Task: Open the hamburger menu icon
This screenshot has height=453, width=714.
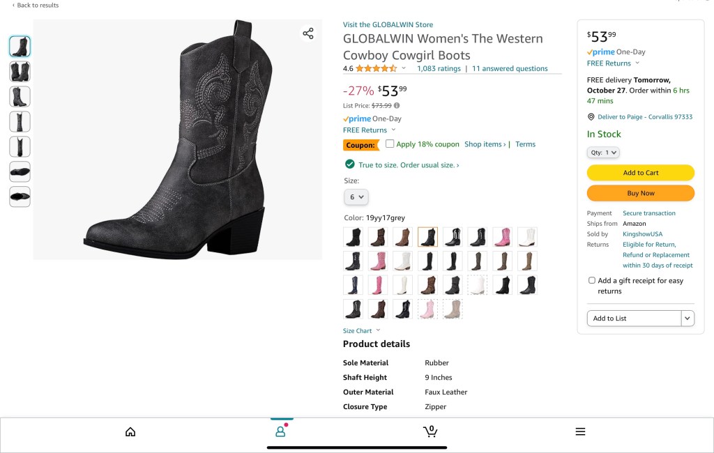Action: (x=580, y=432)
